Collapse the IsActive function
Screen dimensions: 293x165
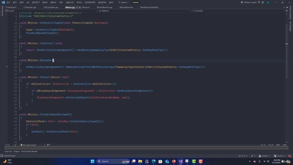tap(19, 44)
